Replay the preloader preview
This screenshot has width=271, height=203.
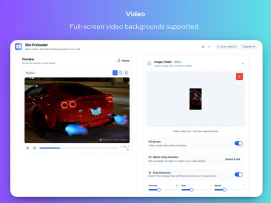coord(123,60)
